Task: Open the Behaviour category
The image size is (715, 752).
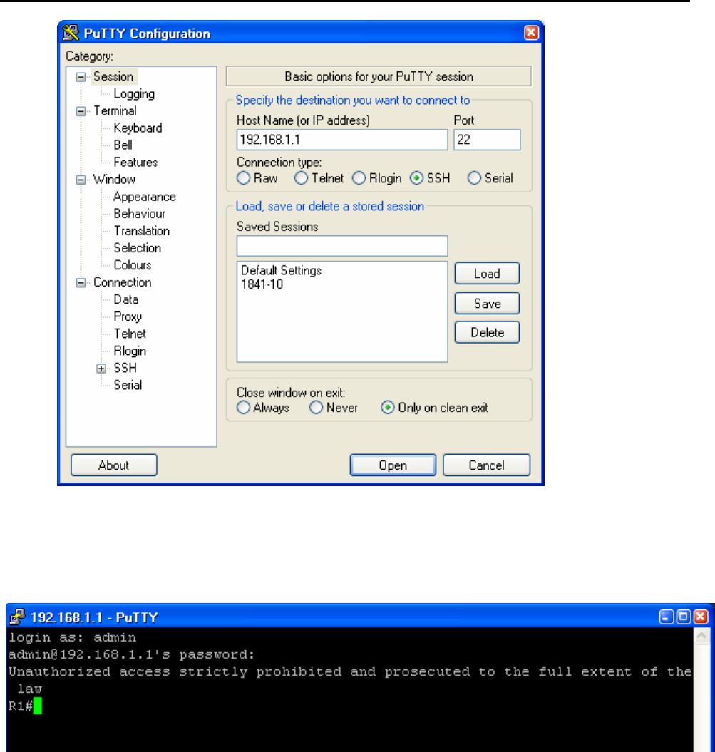Action: tap(139, 214)
